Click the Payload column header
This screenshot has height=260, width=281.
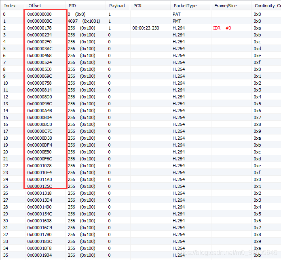click(117, 6)
